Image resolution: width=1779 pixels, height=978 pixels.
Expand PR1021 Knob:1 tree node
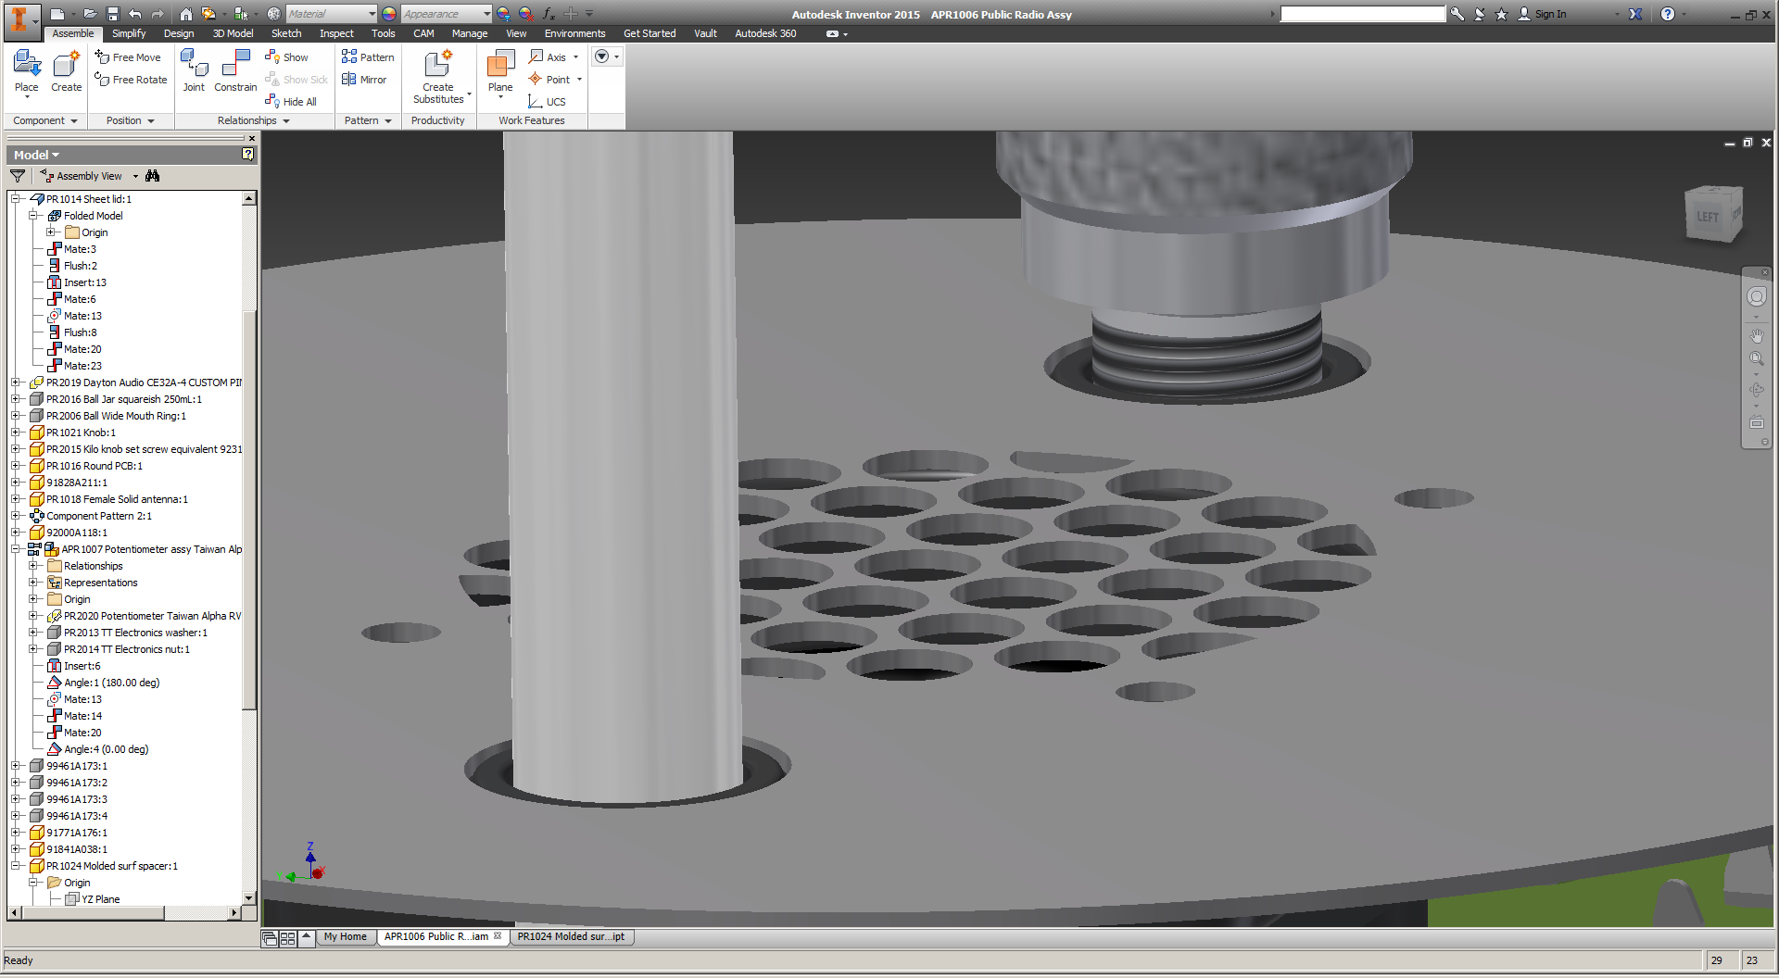(x=16, y=433)
